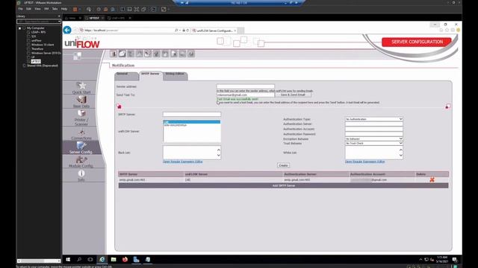Enter VMware full screen mode
Image resolution: width=478 pixels, height=268 pixels.
pyautogui.click(x=137, y=9)
